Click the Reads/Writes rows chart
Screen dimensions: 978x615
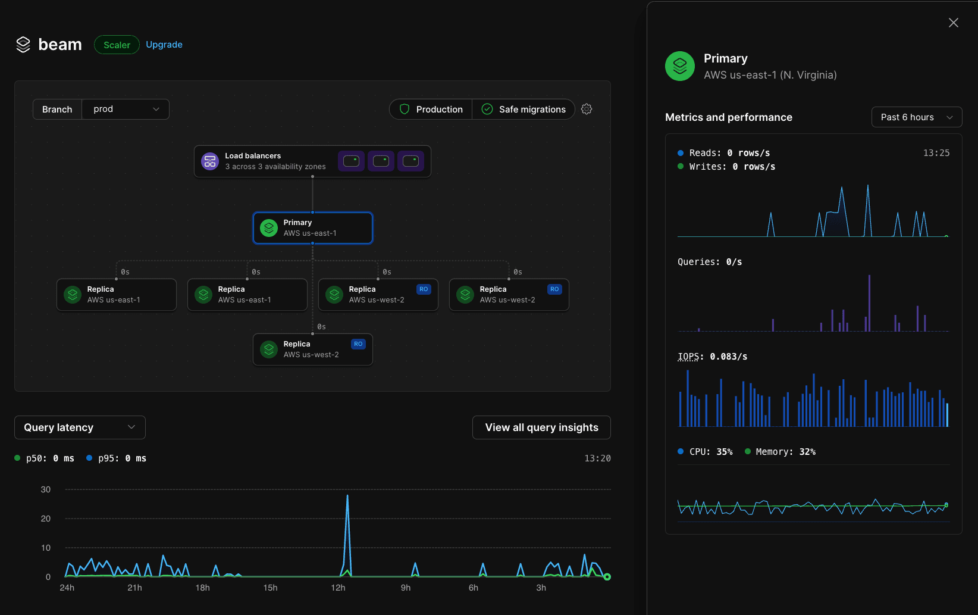click(813, 210)
